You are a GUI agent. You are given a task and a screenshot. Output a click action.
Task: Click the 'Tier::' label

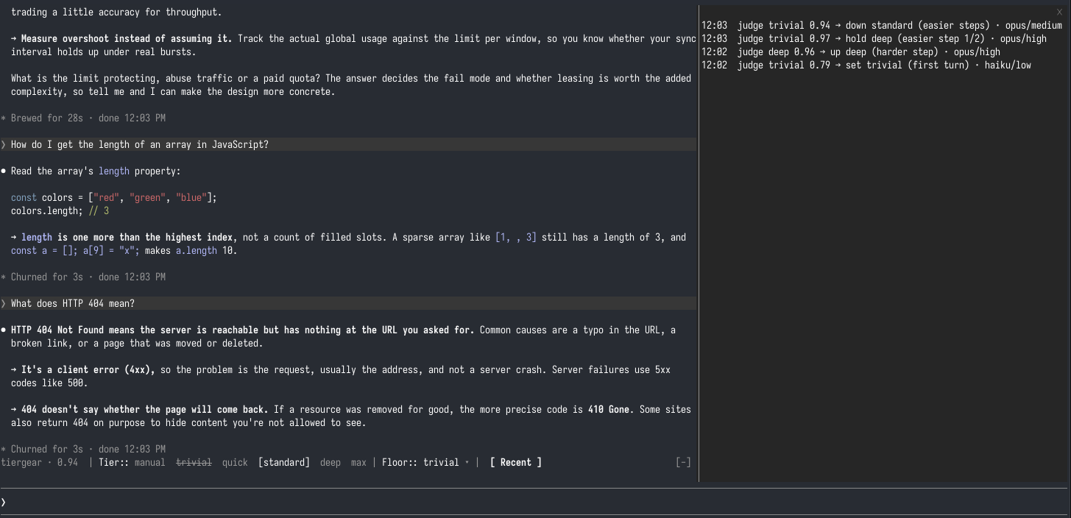[x=113, y=462]
